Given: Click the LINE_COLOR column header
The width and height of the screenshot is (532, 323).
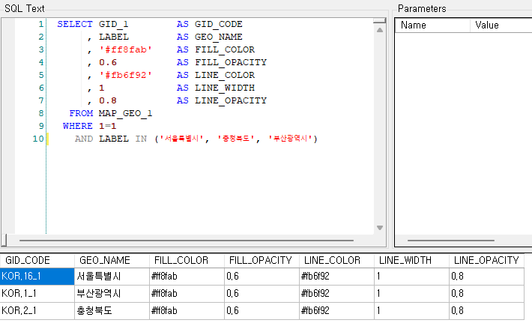Looking at the screenshot, I should (337, 260).
